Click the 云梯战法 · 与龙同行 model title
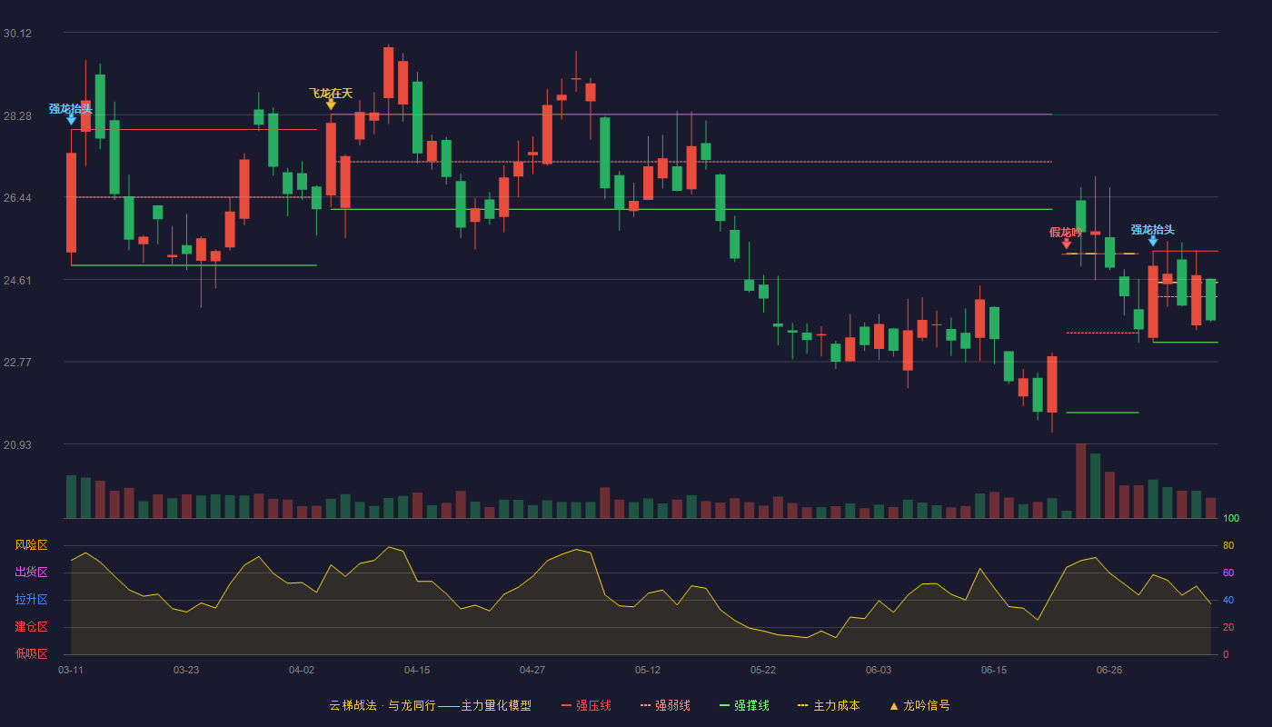The width and height of the screenshot is (1272, 727). coord(431,705)
